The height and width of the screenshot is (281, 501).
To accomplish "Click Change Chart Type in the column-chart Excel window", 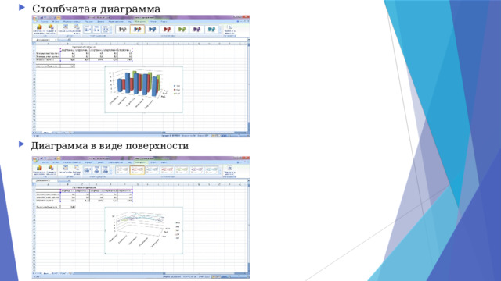I will pyautogui.click(x=39, y=29).
